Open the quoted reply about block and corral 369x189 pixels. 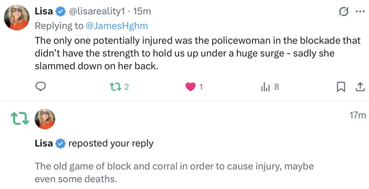174,172
